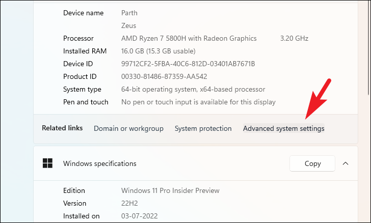Open Domain or workgroup link
This screenshot has width=371, height=223.
coord(128,128)
